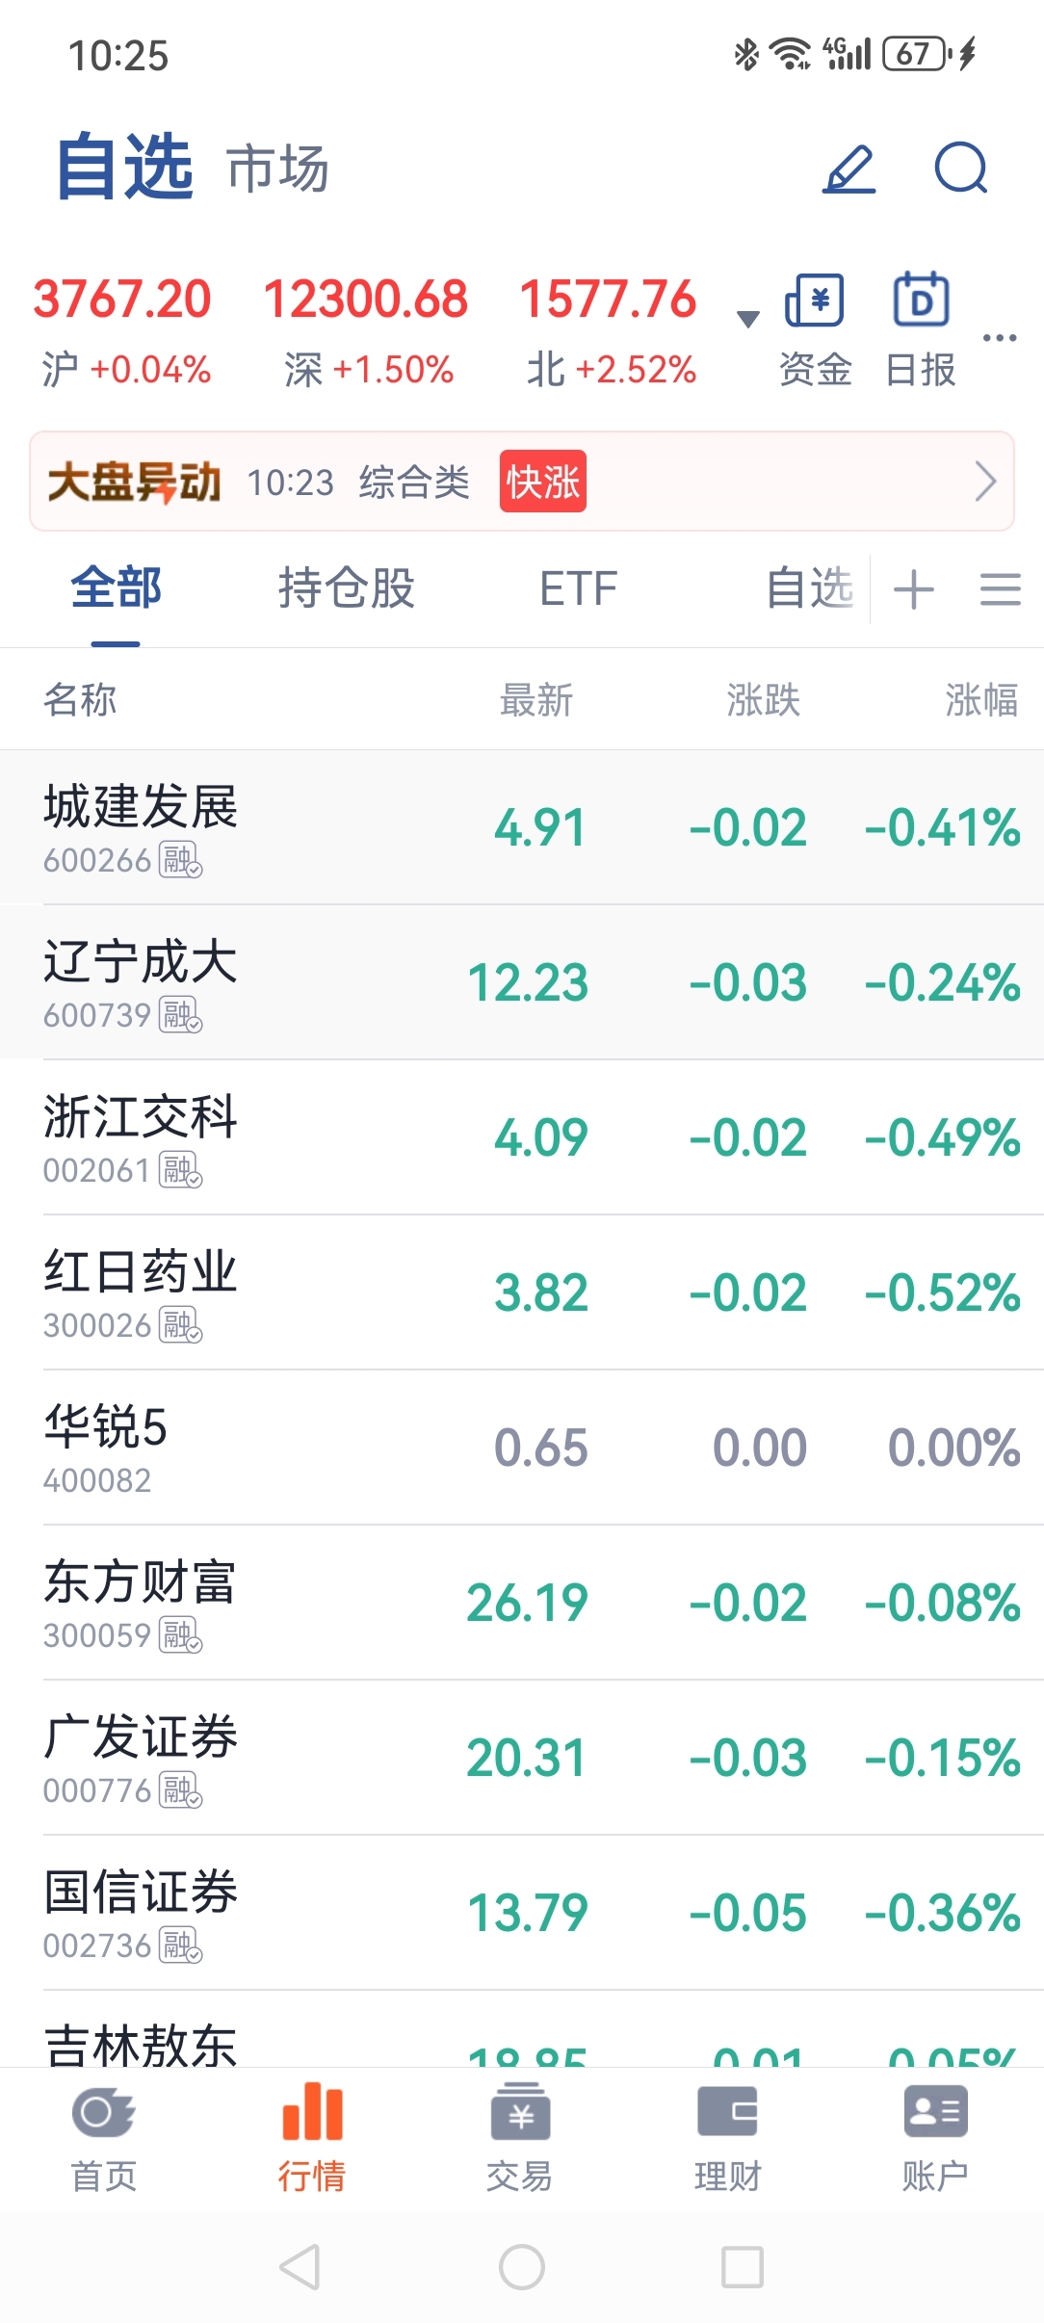This screenshot has width=1044, height=2323.
Task: Sort by 涨跌 column header
Action: point(764,700)
